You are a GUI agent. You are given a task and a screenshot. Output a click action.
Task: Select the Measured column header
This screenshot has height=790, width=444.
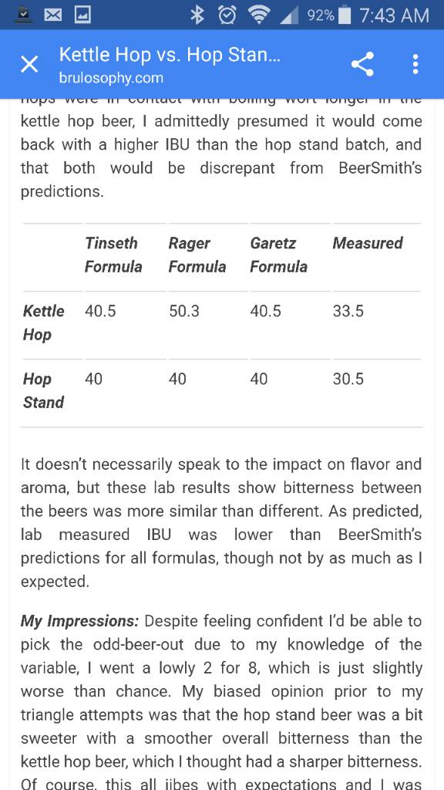pyautogui.click(x=368, y=243)
